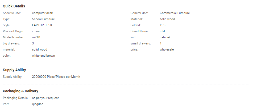Select the 'computer desk' Specific Use value

[x=43, y=13]
